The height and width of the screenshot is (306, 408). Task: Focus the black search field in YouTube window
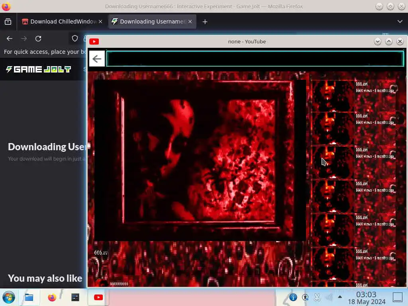(255, 59)
